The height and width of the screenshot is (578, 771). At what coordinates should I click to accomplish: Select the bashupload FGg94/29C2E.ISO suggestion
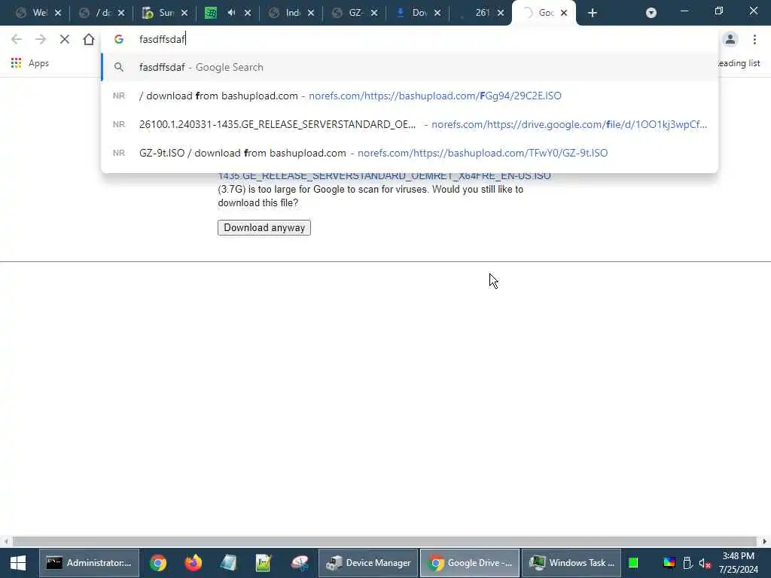(x=409, y=96)
